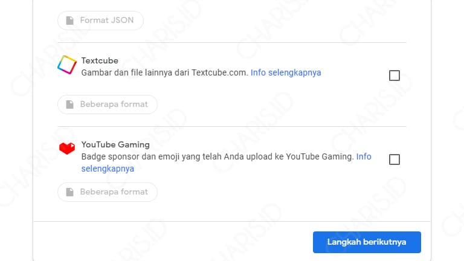Open YouTube Gaming's Beberapa format button
The image size is (464, 261).
(108, 192)
